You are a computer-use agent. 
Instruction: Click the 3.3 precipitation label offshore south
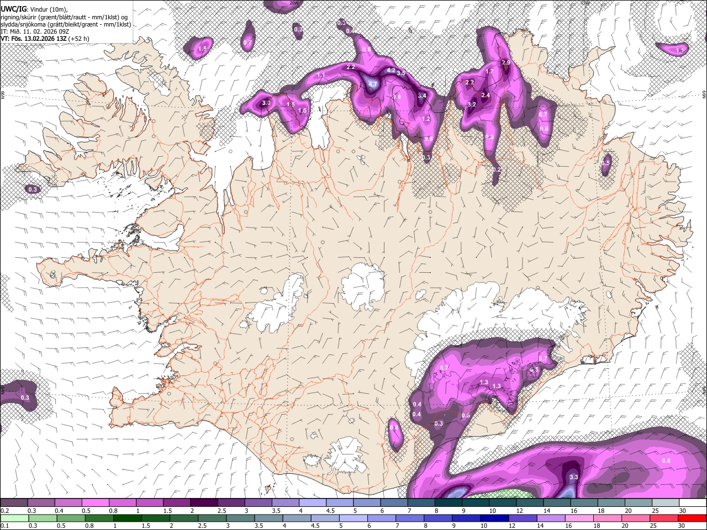point(574,477)
